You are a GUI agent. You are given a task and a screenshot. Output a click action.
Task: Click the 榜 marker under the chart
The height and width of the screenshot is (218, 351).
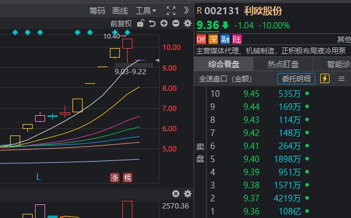click(x=128, y=178)
